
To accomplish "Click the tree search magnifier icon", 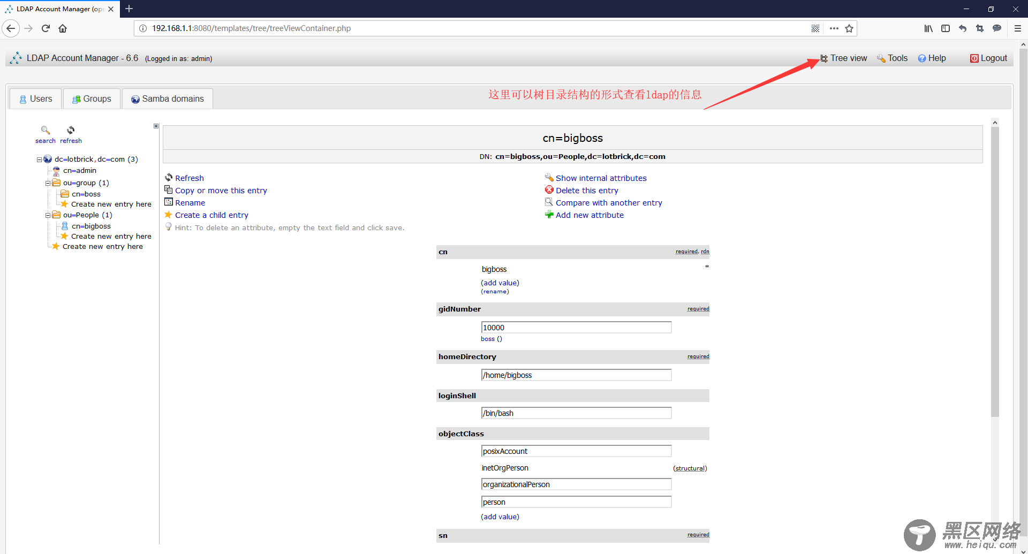I will [x=46, y=130].
